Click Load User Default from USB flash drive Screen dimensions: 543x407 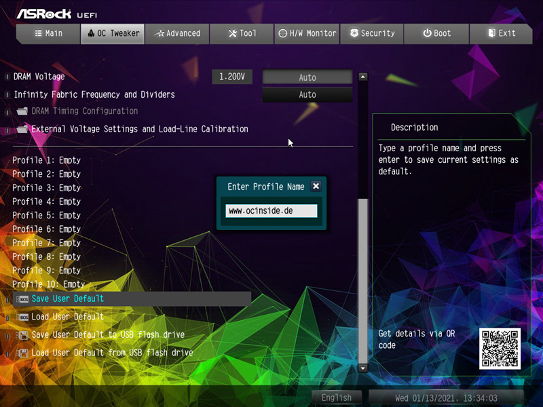point(112,353)
